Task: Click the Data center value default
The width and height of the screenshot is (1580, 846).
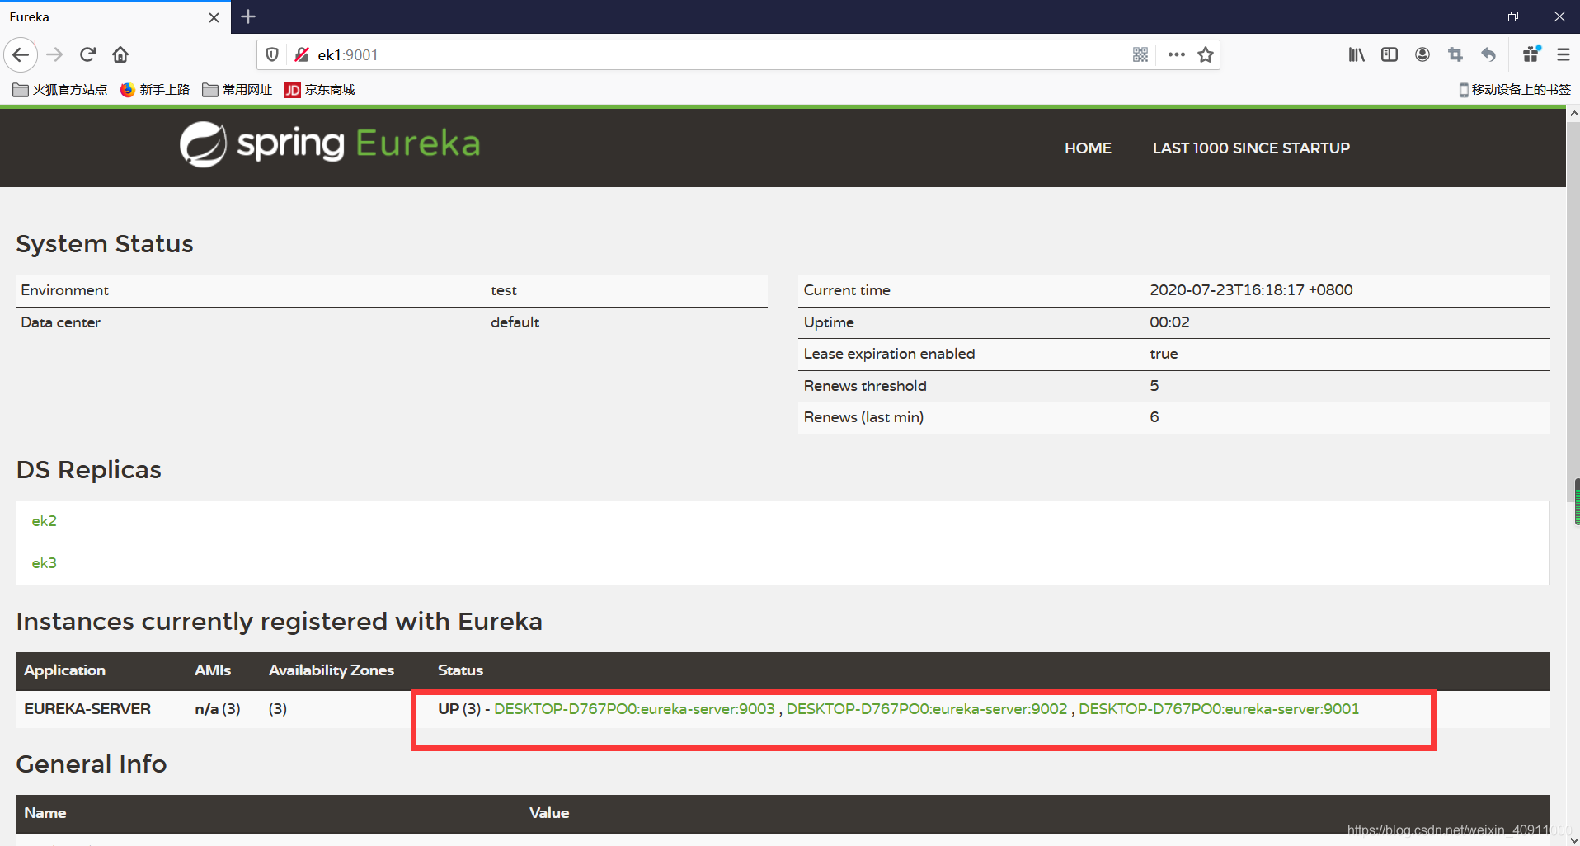Action: pyautogui.click(x=515, y=322)
